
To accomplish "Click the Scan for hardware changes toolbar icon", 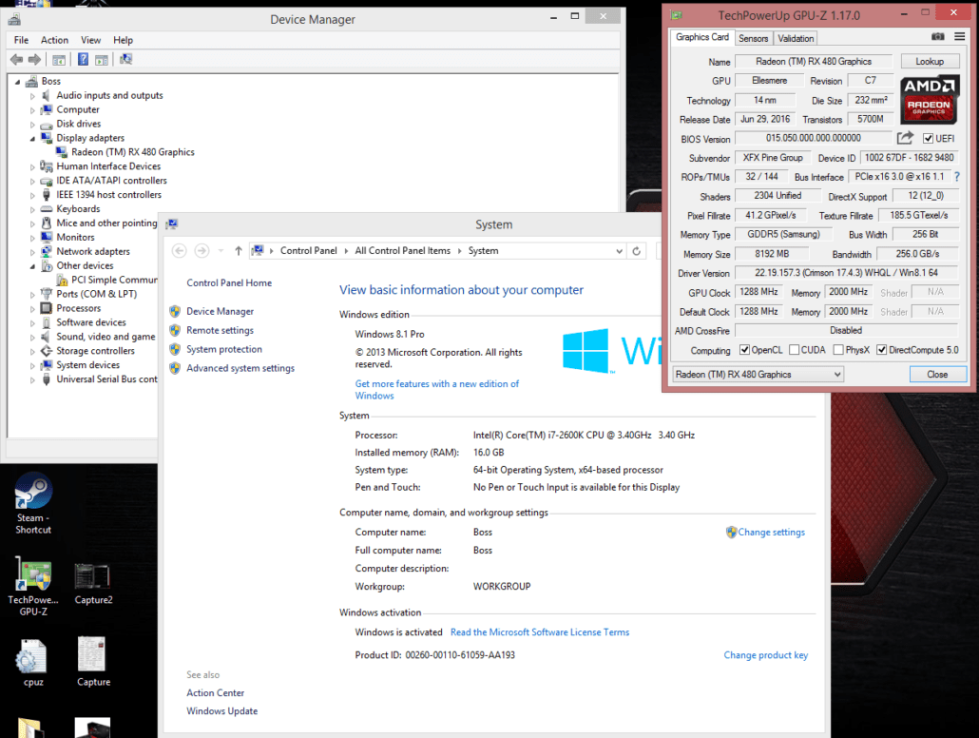I will click(125, 59).
